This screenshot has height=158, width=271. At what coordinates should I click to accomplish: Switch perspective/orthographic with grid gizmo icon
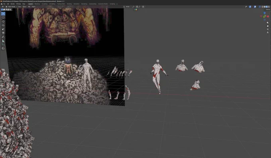click(267, 32)
